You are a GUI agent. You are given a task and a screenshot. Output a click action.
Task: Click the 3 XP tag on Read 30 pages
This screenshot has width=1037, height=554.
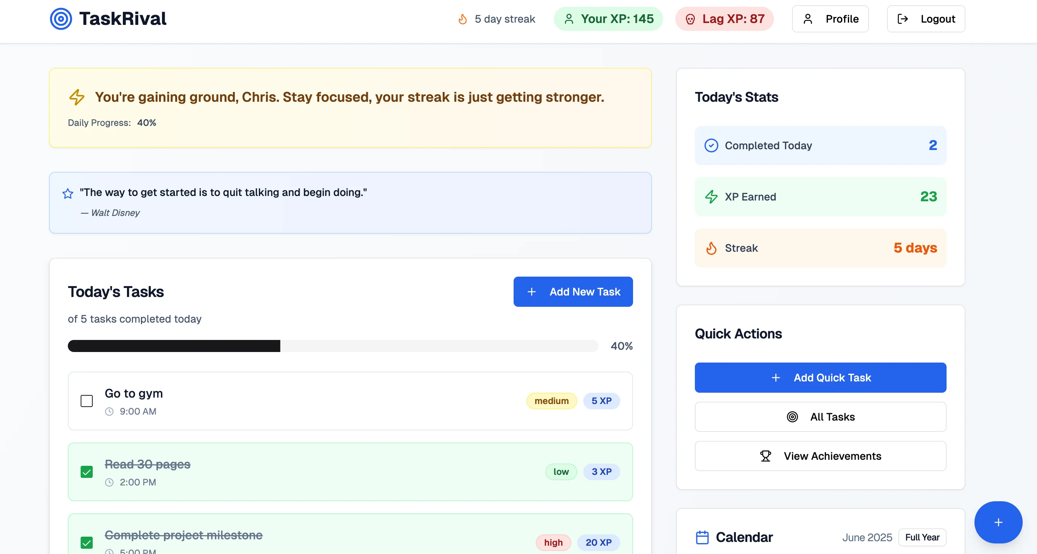[x=601, y=472]
